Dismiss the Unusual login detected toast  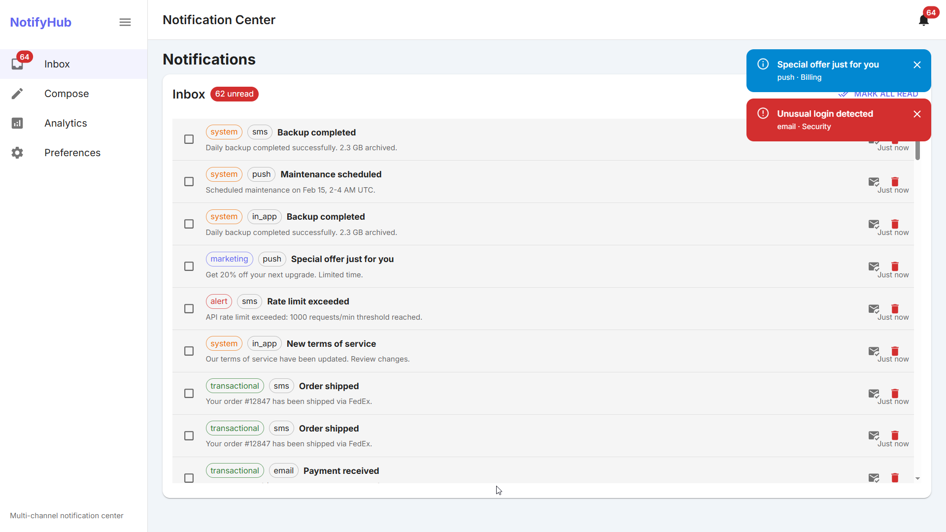[x=917, y=114]
